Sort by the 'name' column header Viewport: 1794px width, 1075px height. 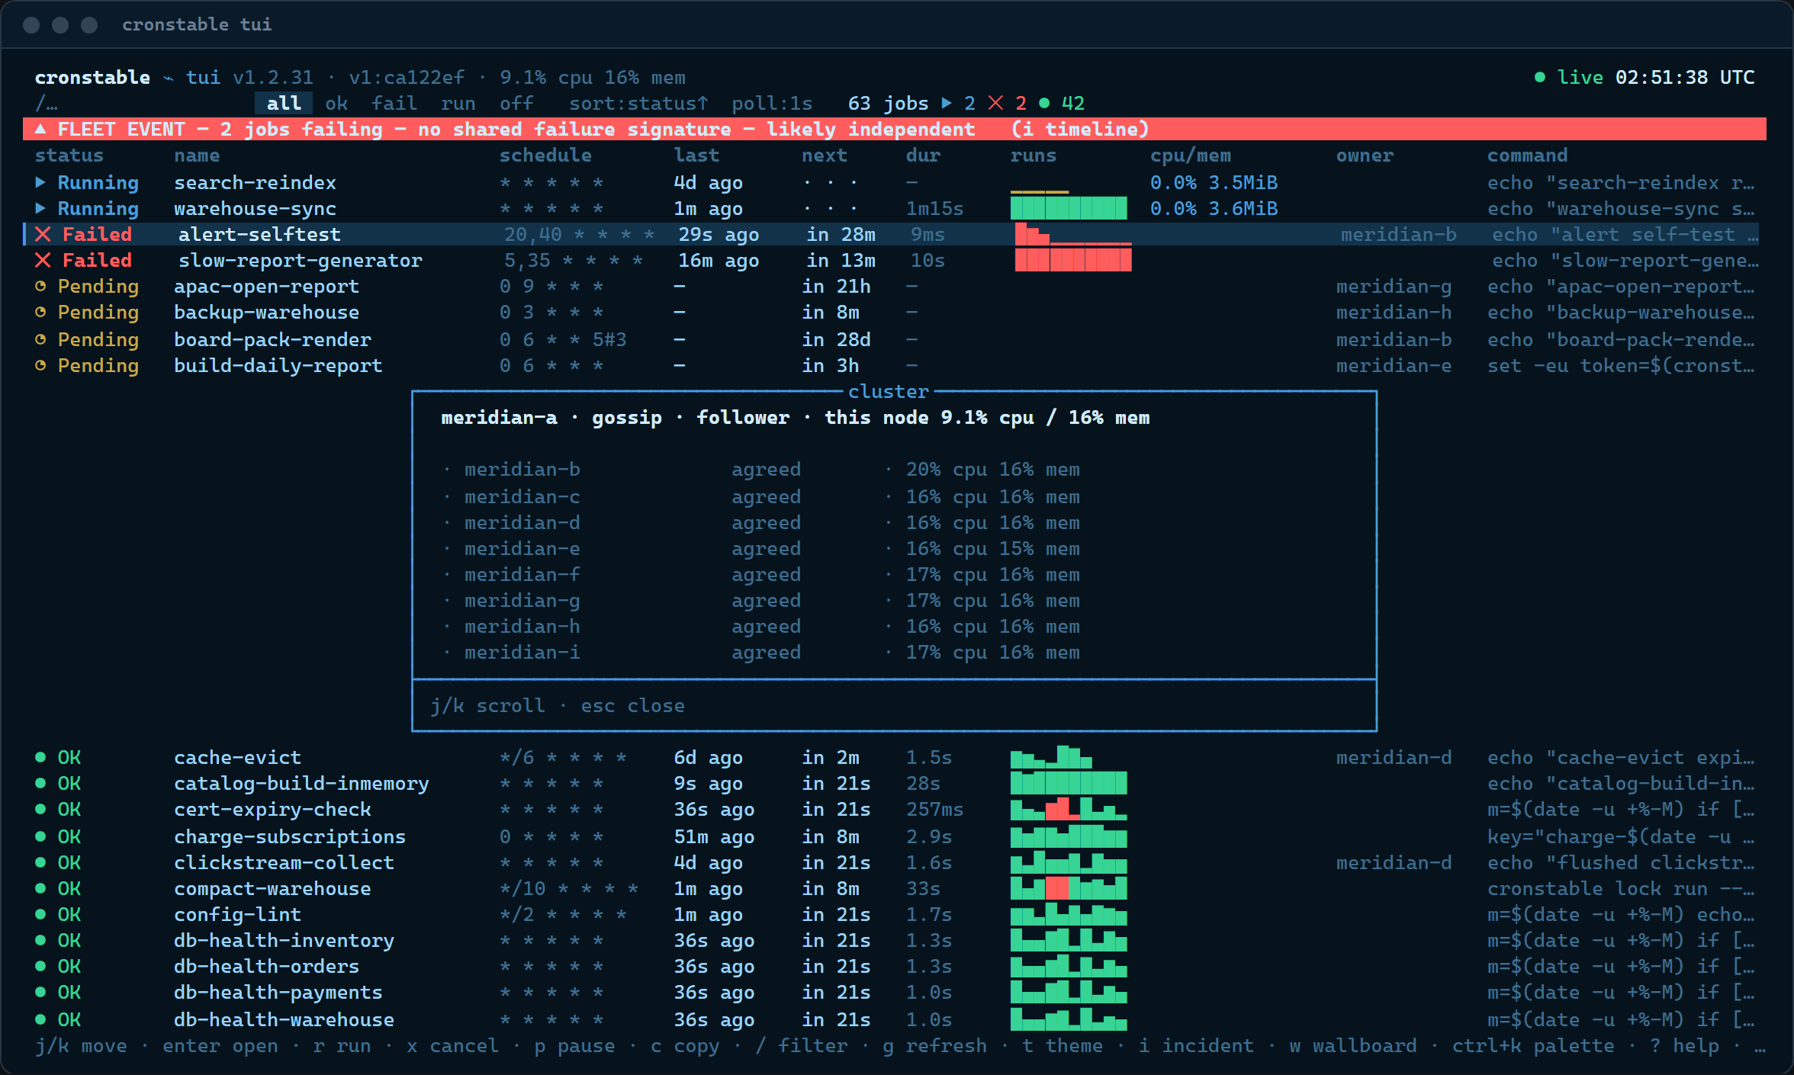click(x=197, y=155)
